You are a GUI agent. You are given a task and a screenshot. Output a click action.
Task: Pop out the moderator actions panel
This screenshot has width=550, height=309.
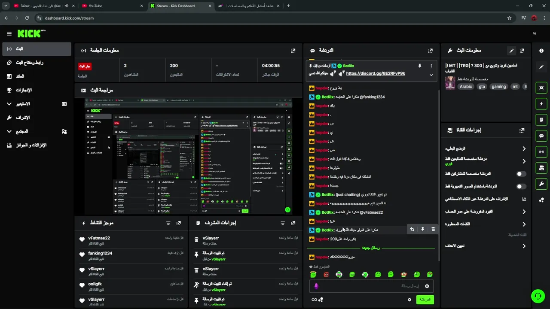click(x=293, y=223)
